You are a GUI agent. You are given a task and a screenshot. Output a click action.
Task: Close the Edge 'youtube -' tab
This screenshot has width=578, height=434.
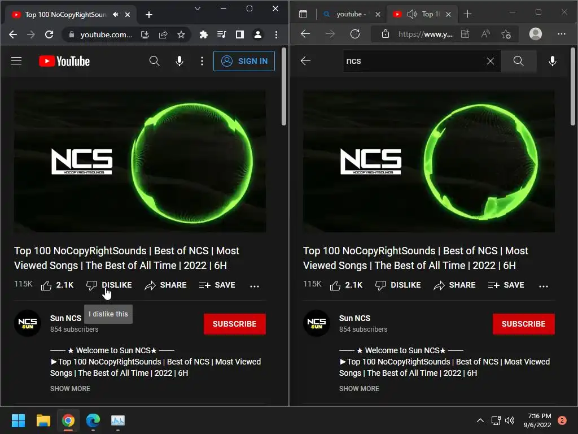tap(378, 14)
